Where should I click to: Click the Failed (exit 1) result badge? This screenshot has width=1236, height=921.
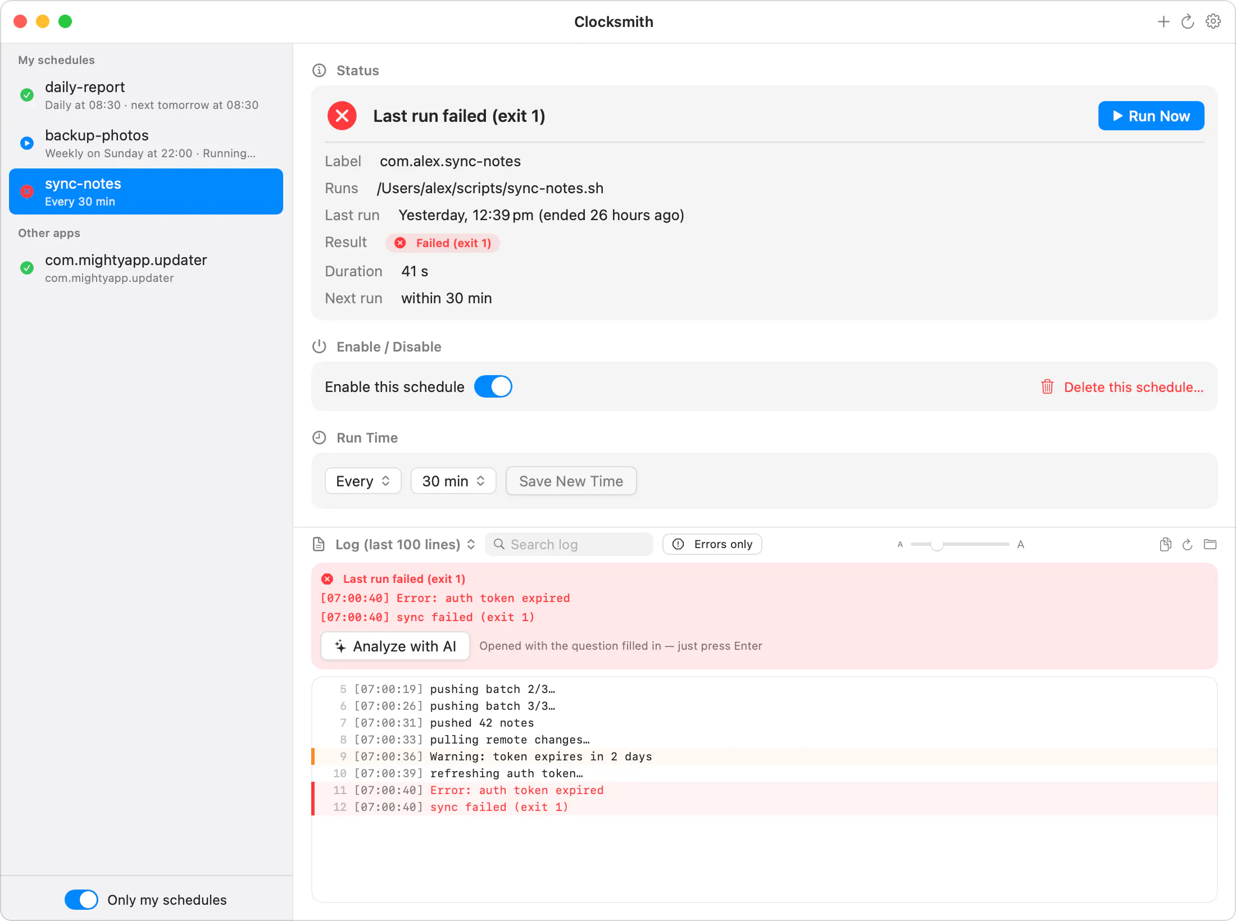(443, 243)
